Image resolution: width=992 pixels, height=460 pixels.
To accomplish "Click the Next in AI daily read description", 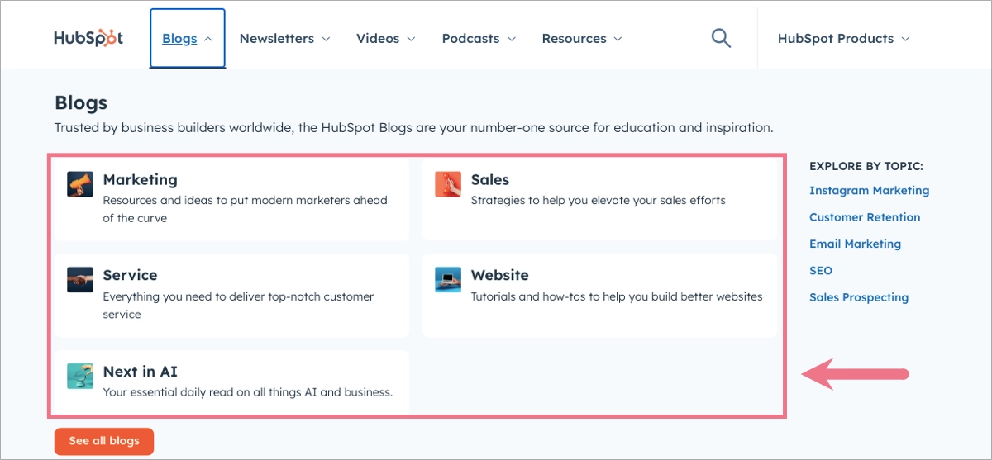I will click(x=247, y=391).
